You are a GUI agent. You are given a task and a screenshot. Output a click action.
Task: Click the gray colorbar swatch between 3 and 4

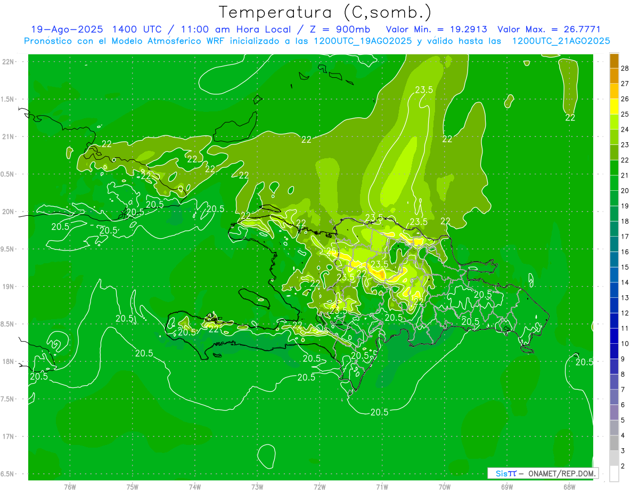(614, 443)
